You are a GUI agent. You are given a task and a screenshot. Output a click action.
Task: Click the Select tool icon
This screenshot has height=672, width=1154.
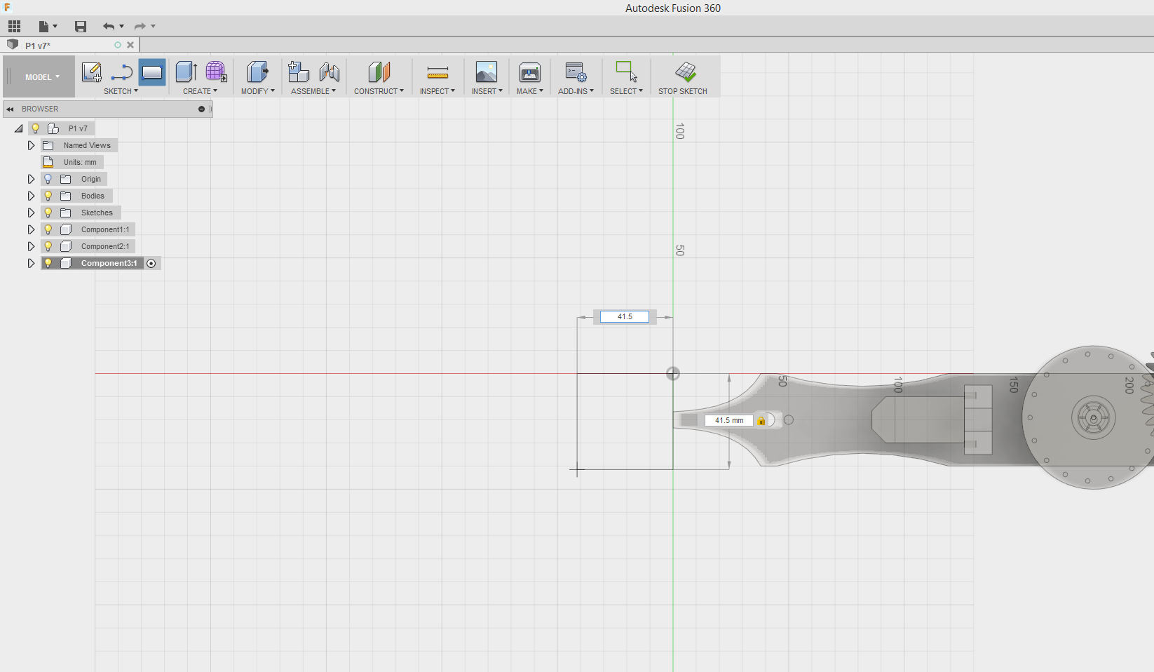coord(626,72)
